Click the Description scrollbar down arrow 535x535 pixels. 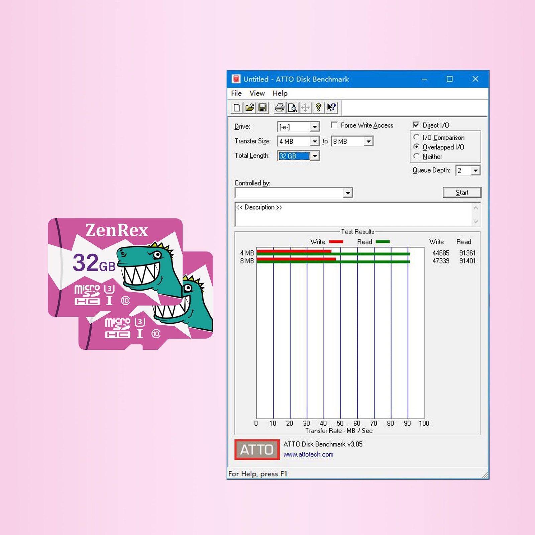(x=476, y=221)
